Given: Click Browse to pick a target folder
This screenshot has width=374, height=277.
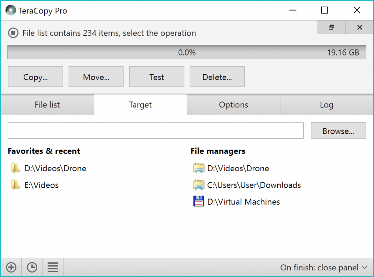Looking at the screenshot, I should [x=338, y=131].
